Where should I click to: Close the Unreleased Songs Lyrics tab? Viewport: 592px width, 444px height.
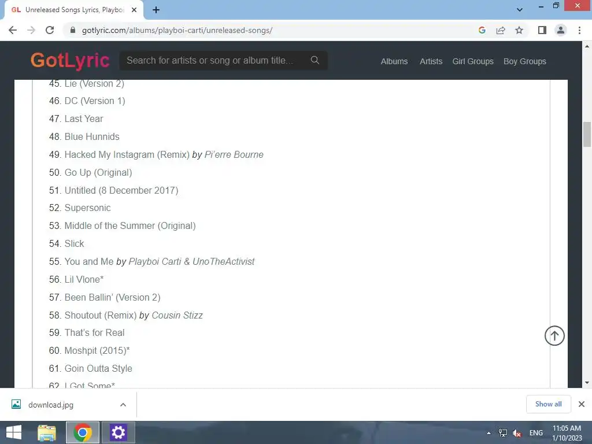(134, 10)
